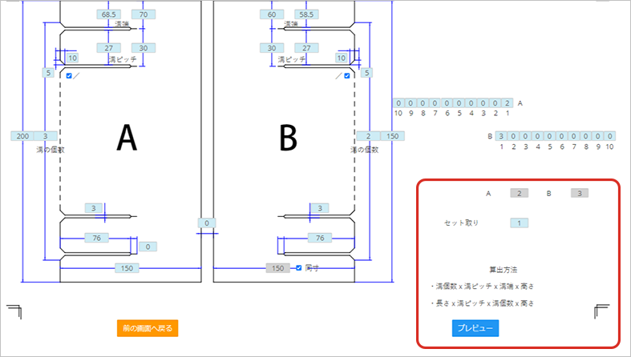
Task: Click the formula text starting with 溝個数
Action: click(484, 287)
